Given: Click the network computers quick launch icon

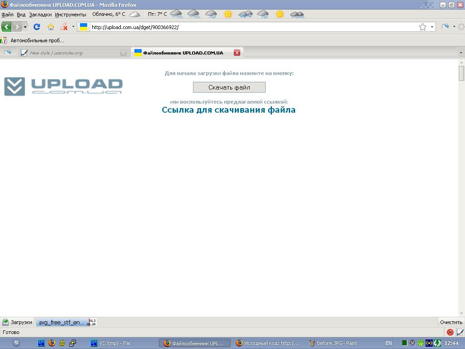Looking at the screenshot, I should point(73,343).
